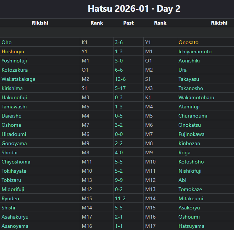Open Takanosho's profile
234x230 pixels.
[x=191, y=88]
